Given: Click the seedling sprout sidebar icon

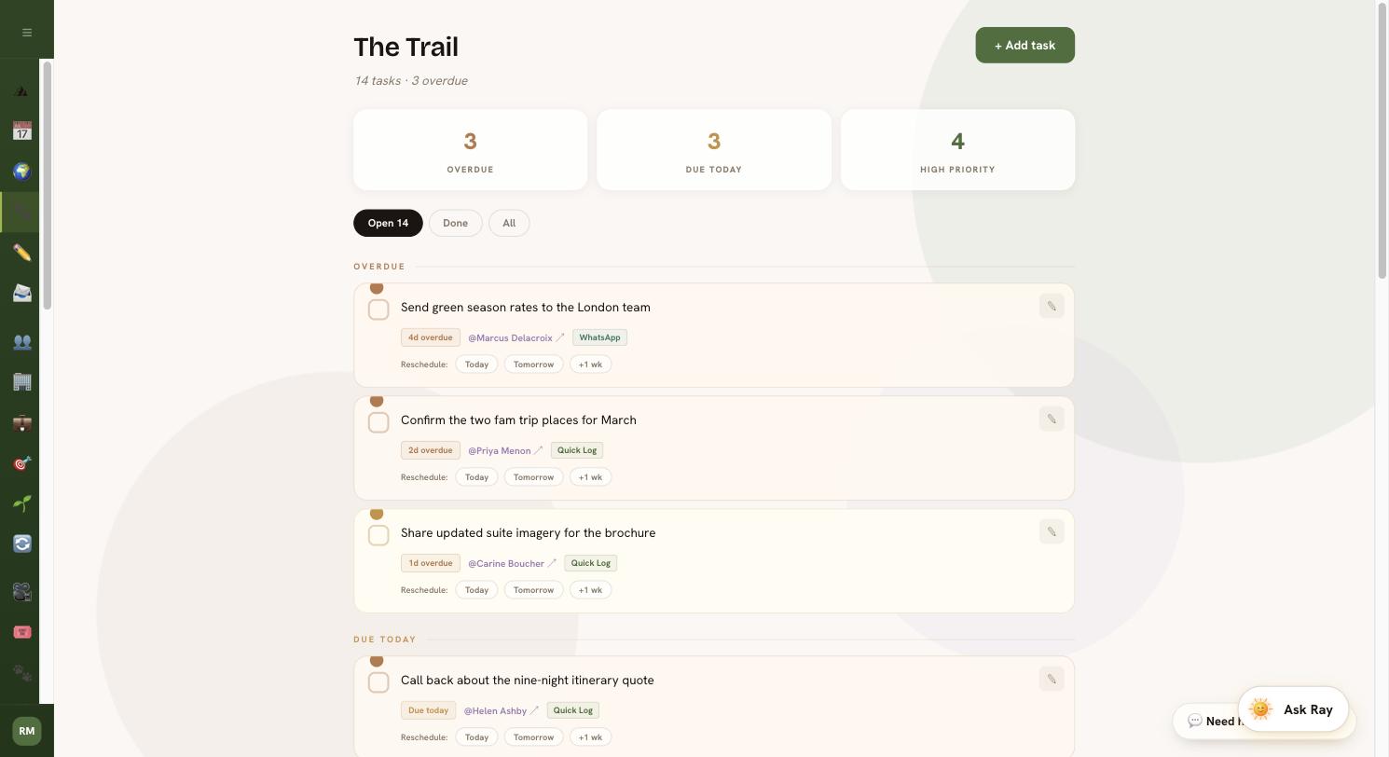Looking at the screenshot, I should tap(22, 504).
